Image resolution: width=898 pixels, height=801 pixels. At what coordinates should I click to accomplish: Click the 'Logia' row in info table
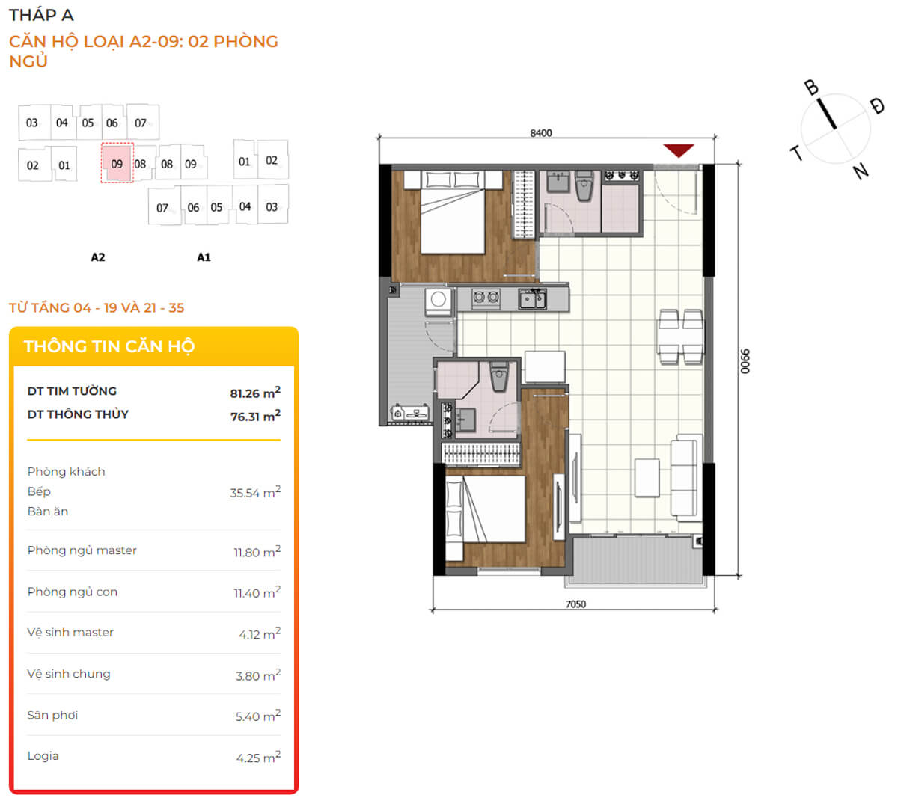coord(153,756)
